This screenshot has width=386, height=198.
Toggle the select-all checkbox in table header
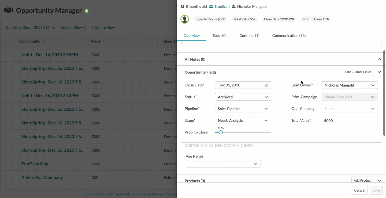pyautogui.click(x=8, y=41)
